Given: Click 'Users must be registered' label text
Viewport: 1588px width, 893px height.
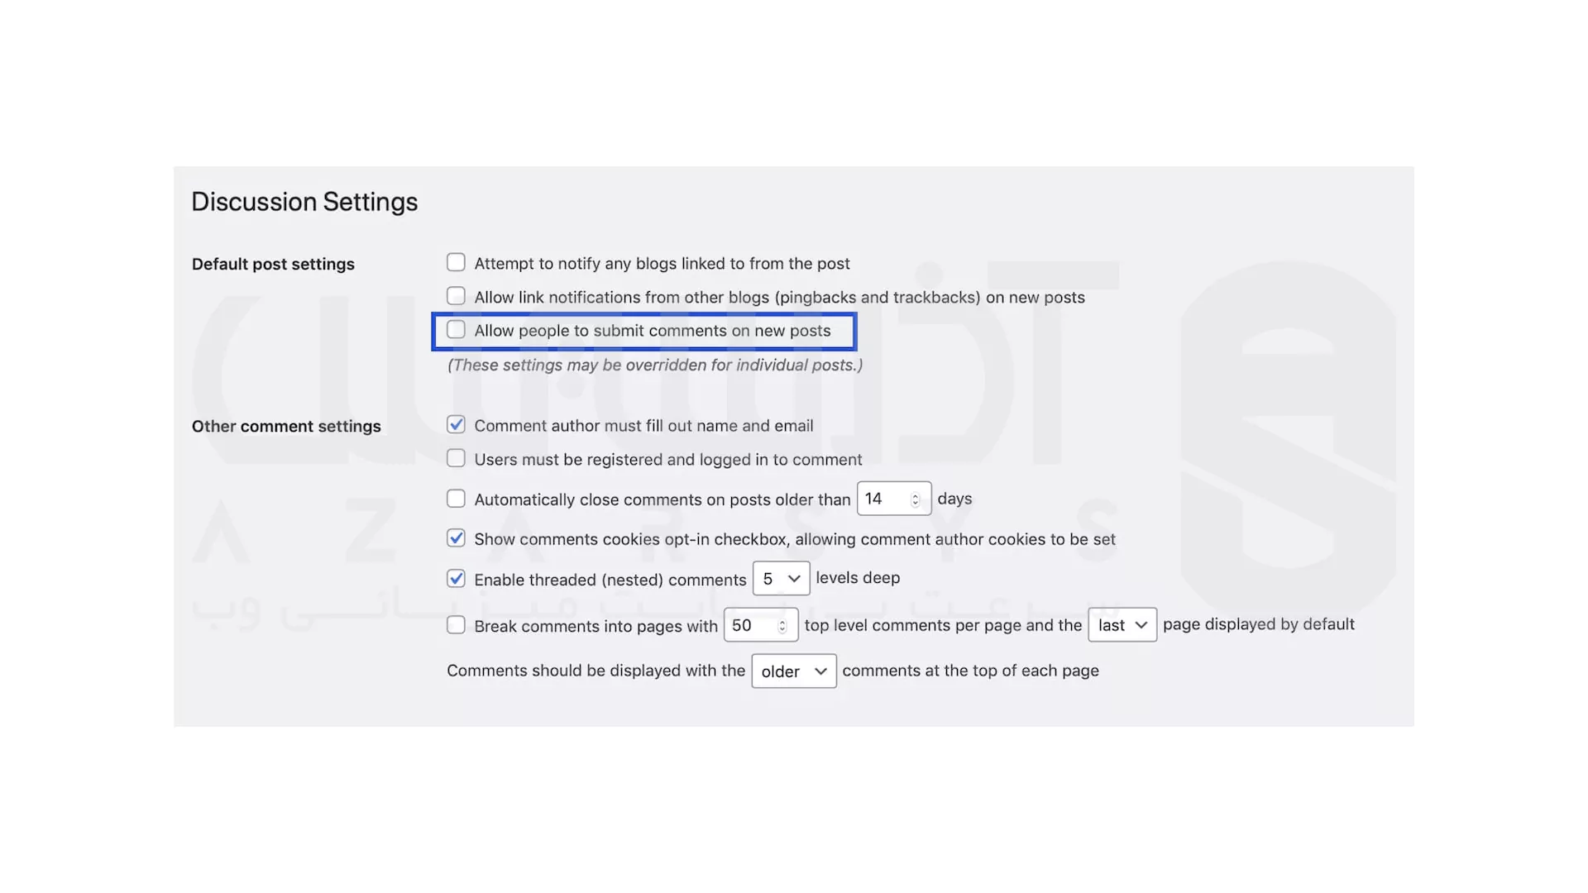Looking at the screenshot, I should [x=667, y=460].
